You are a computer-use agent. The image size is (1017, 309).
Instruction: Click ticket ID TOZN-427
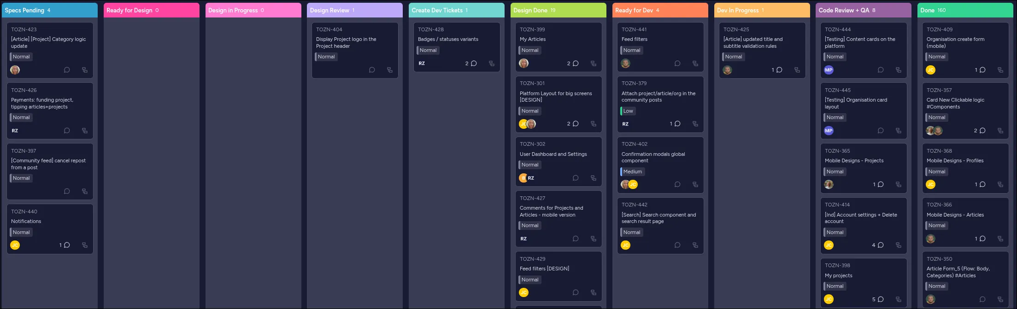click(x=532, y=198)
